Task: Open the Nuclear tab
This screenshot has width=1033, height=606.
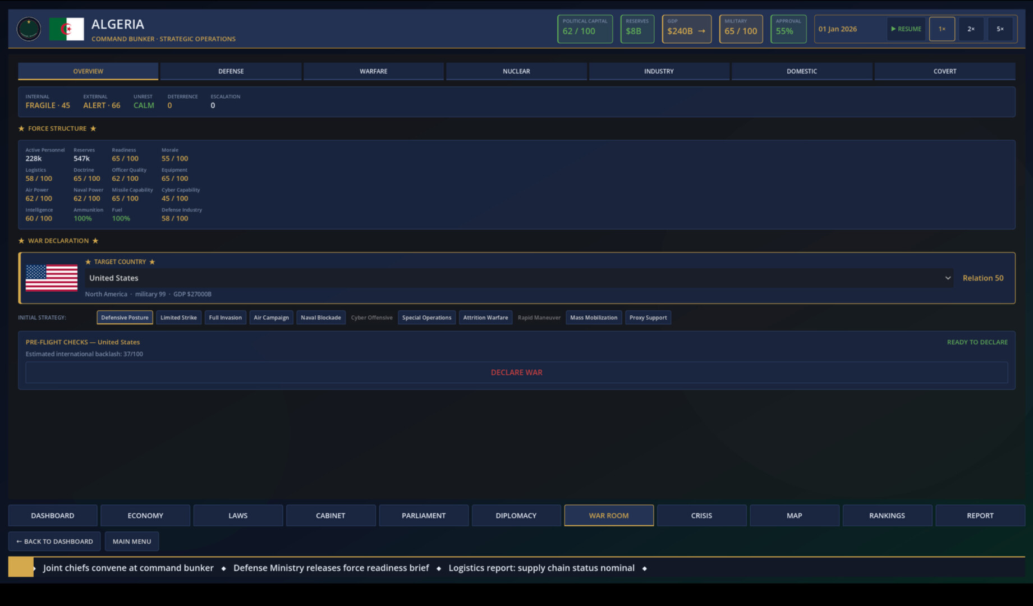Action: [x=516, y=71]
